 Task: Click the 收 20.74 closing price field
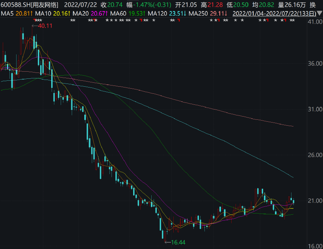point(112,5)
